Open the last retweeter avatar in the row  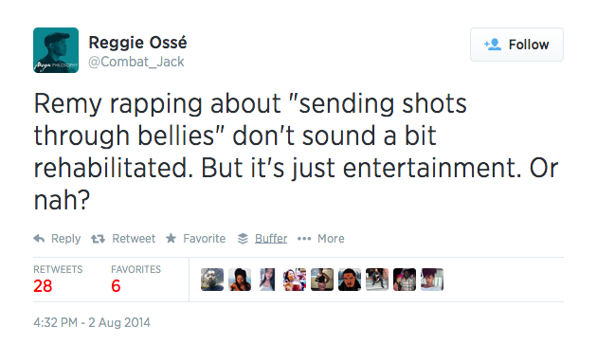432,280
